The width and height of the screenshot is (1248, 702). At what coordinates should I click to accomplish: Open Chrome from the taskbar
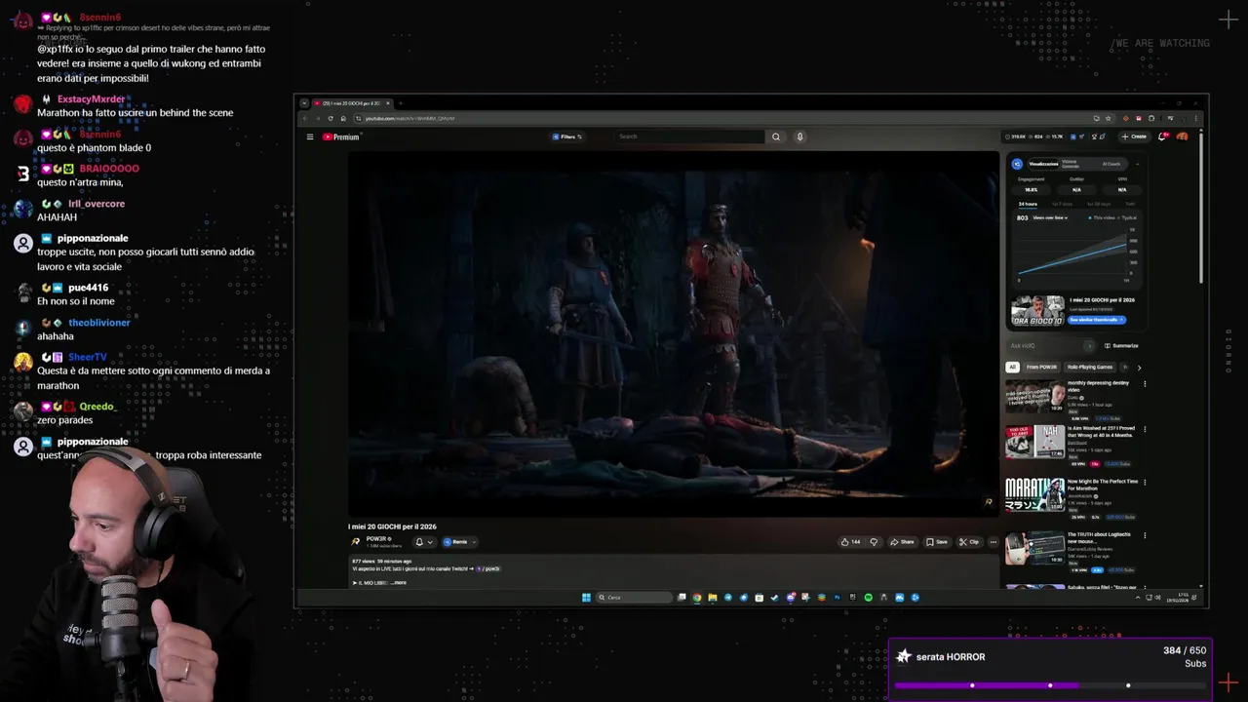(697, 598)
